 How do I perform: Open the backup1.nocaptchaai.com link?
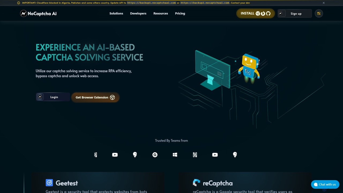coord(152,3)
